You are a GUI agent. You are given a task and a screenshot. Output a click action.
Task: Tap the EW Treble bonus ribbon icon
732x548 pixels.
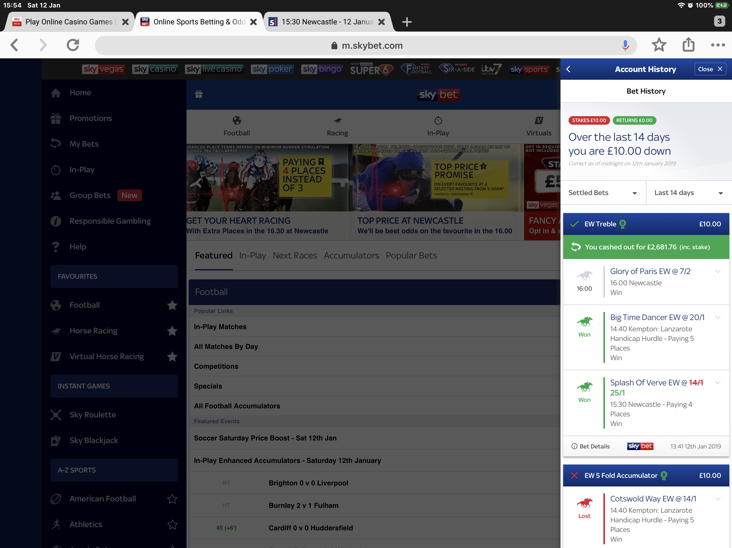click(x=622, y=224)
